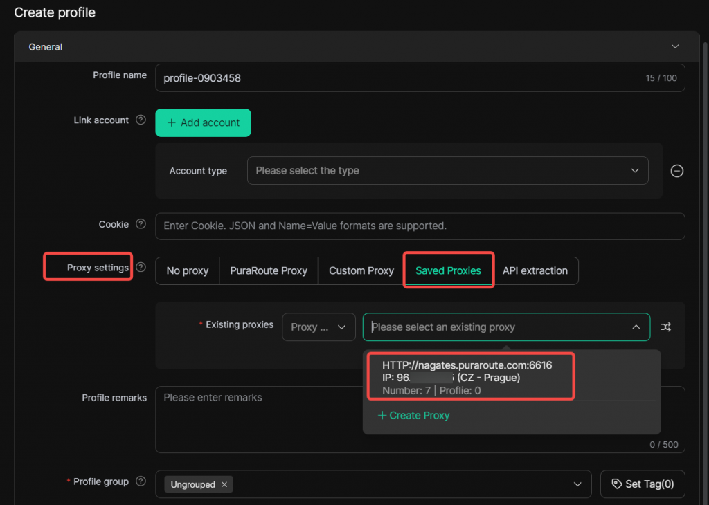Remove the account row with the minus icon
Screen dimensions: 709x505
[676, 171]
